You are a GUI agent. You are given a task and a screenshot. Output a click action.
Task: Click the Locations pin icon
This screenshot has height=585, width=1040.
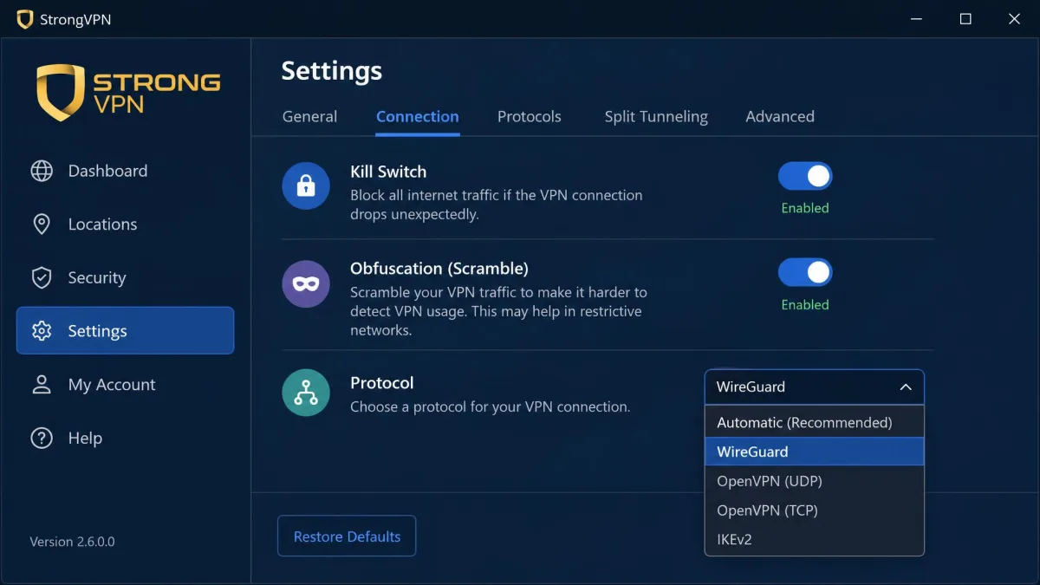click(x=42, y=224)
